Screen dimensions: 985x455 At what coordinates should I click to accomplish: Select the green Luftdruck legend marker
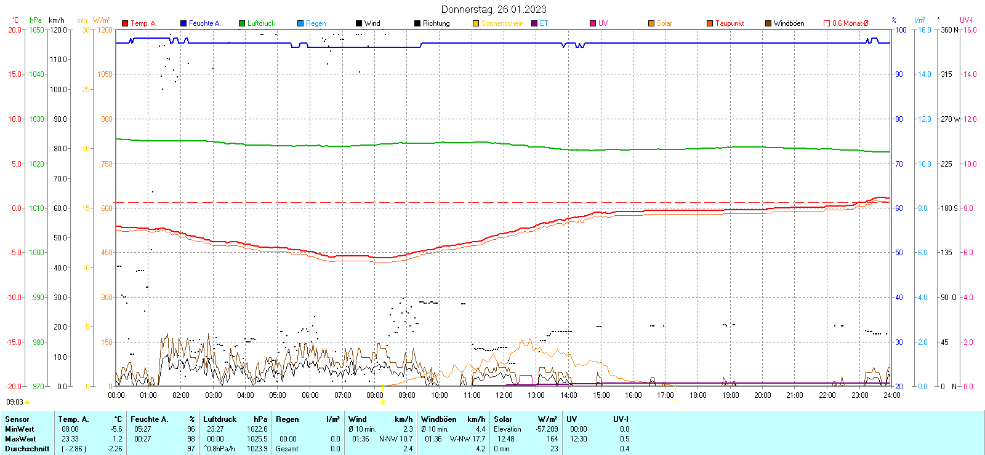pos(242,23)
